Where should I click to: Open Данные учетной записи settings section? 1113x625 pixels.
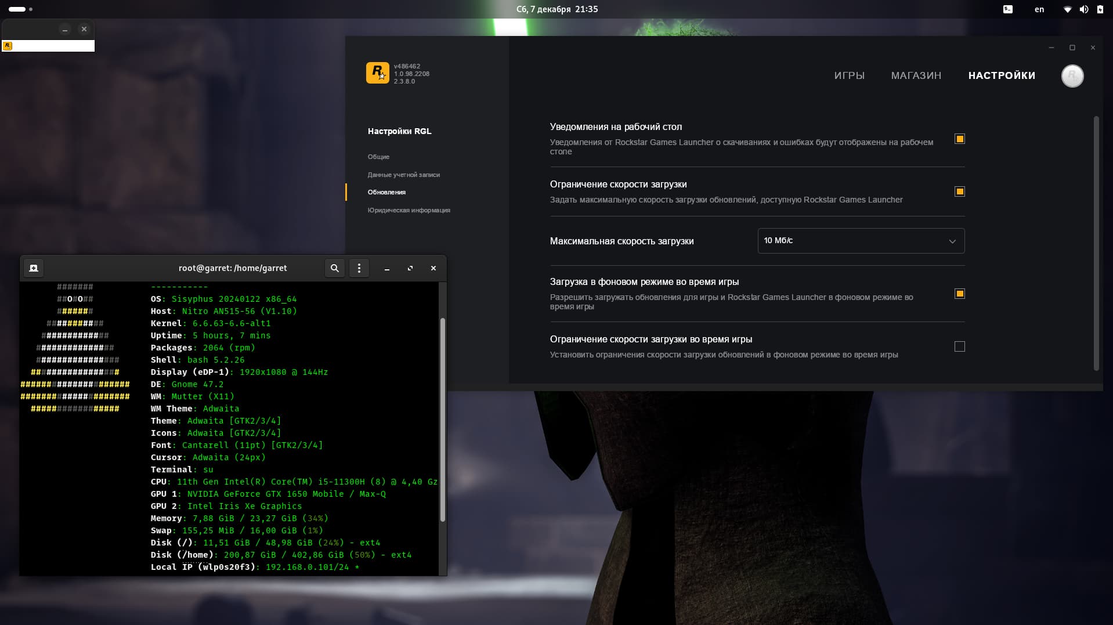403,175
